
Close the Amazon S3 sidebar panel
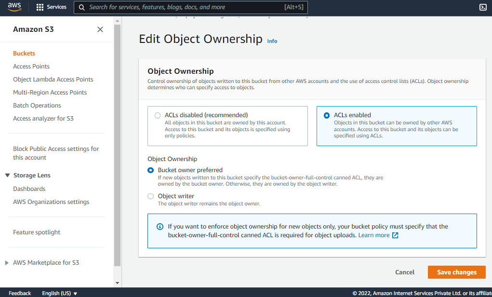click(100, 29)
